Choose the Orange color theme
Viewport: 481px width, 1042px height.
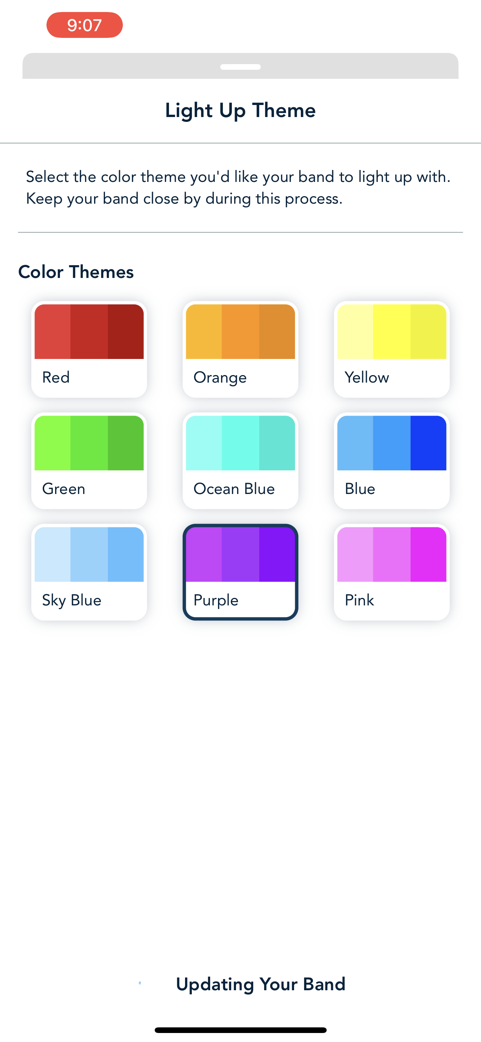[240, 349]
